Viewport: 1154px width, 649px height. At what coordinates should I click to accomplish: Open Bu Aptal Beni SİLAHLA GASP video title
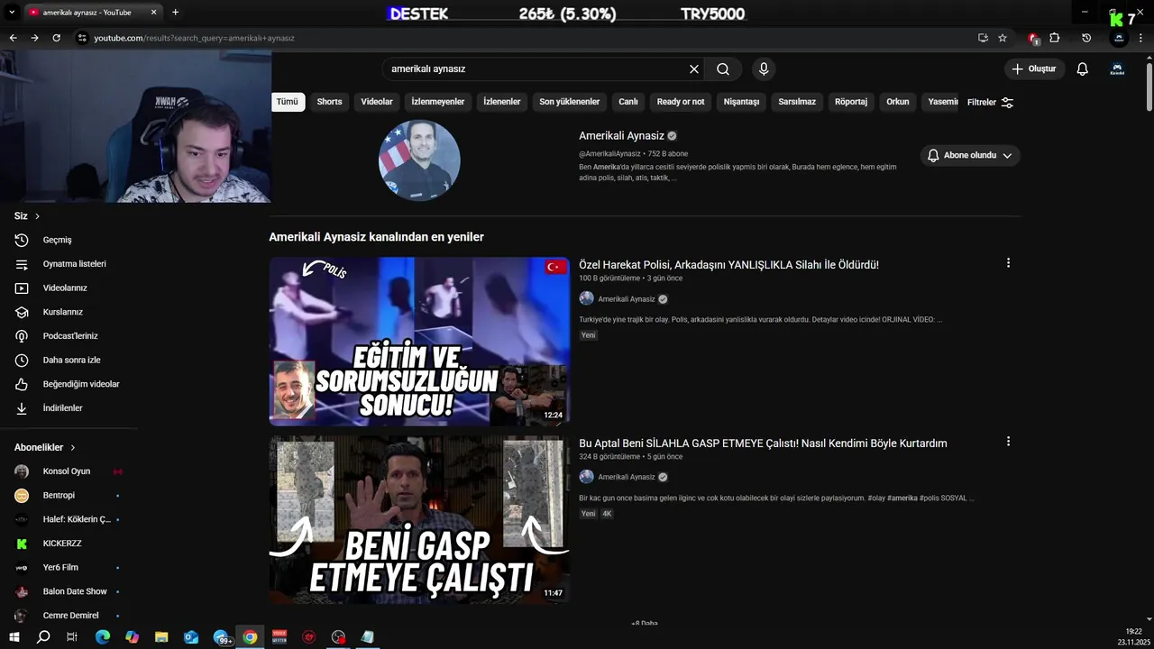[x=763, y=443]
